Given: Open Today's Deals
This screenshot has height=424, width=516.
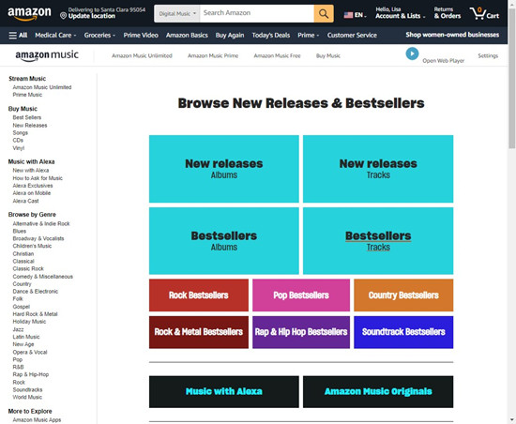Looking at the screenshot, I should [x=271, y=36].
